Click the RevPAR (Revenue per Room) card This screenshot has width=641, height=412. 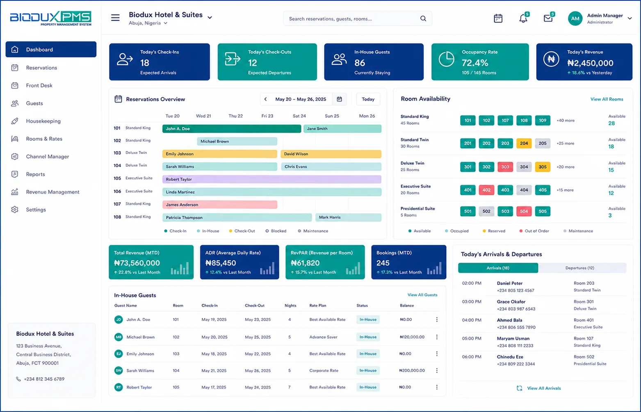325,262
